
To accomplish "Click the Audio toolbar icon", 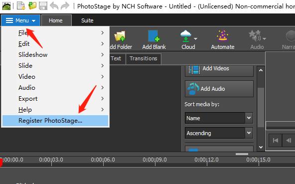I will pos(255,36).
